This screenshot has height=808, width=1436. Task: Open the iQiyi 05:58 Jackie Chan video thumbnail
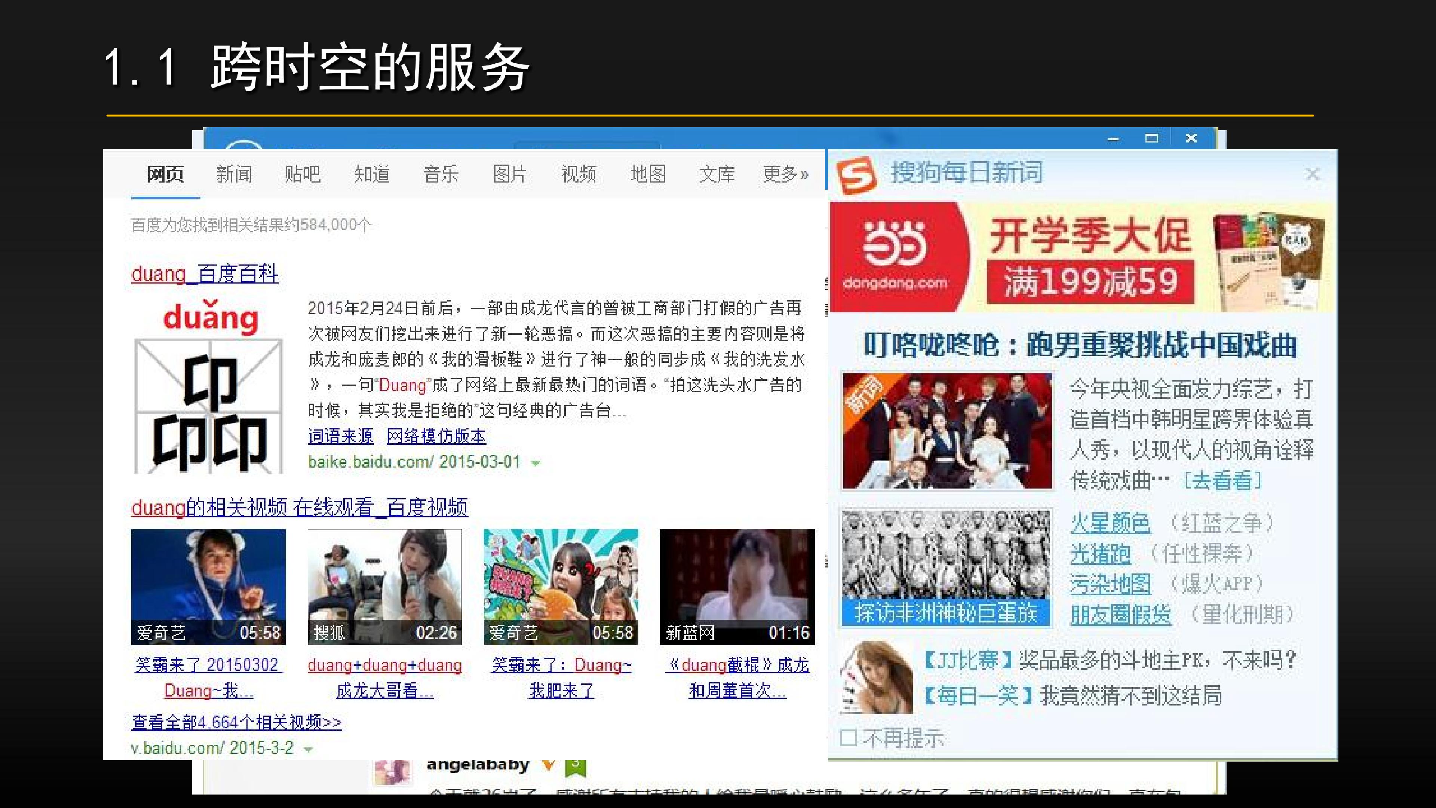coord(209,587)
